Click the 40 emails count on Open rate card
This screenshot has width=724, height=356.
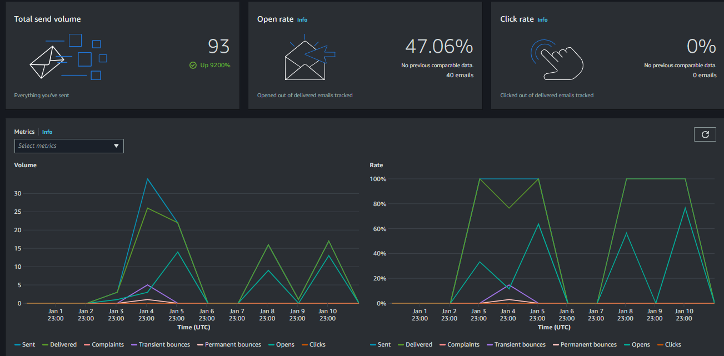coord(461,75)
